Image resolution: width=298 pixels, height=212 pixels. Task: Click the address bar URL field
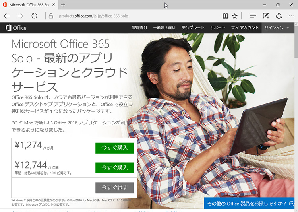[137, 16]
